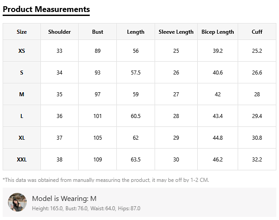Select the Cuff column header
This screenshot has width=279, height=220.
[257, 32]
